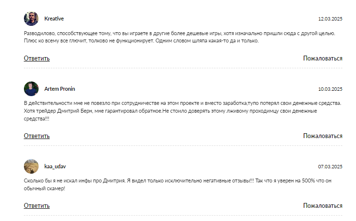
Task: Click kaa_udav's profile avatar
Action: (31, 166)
